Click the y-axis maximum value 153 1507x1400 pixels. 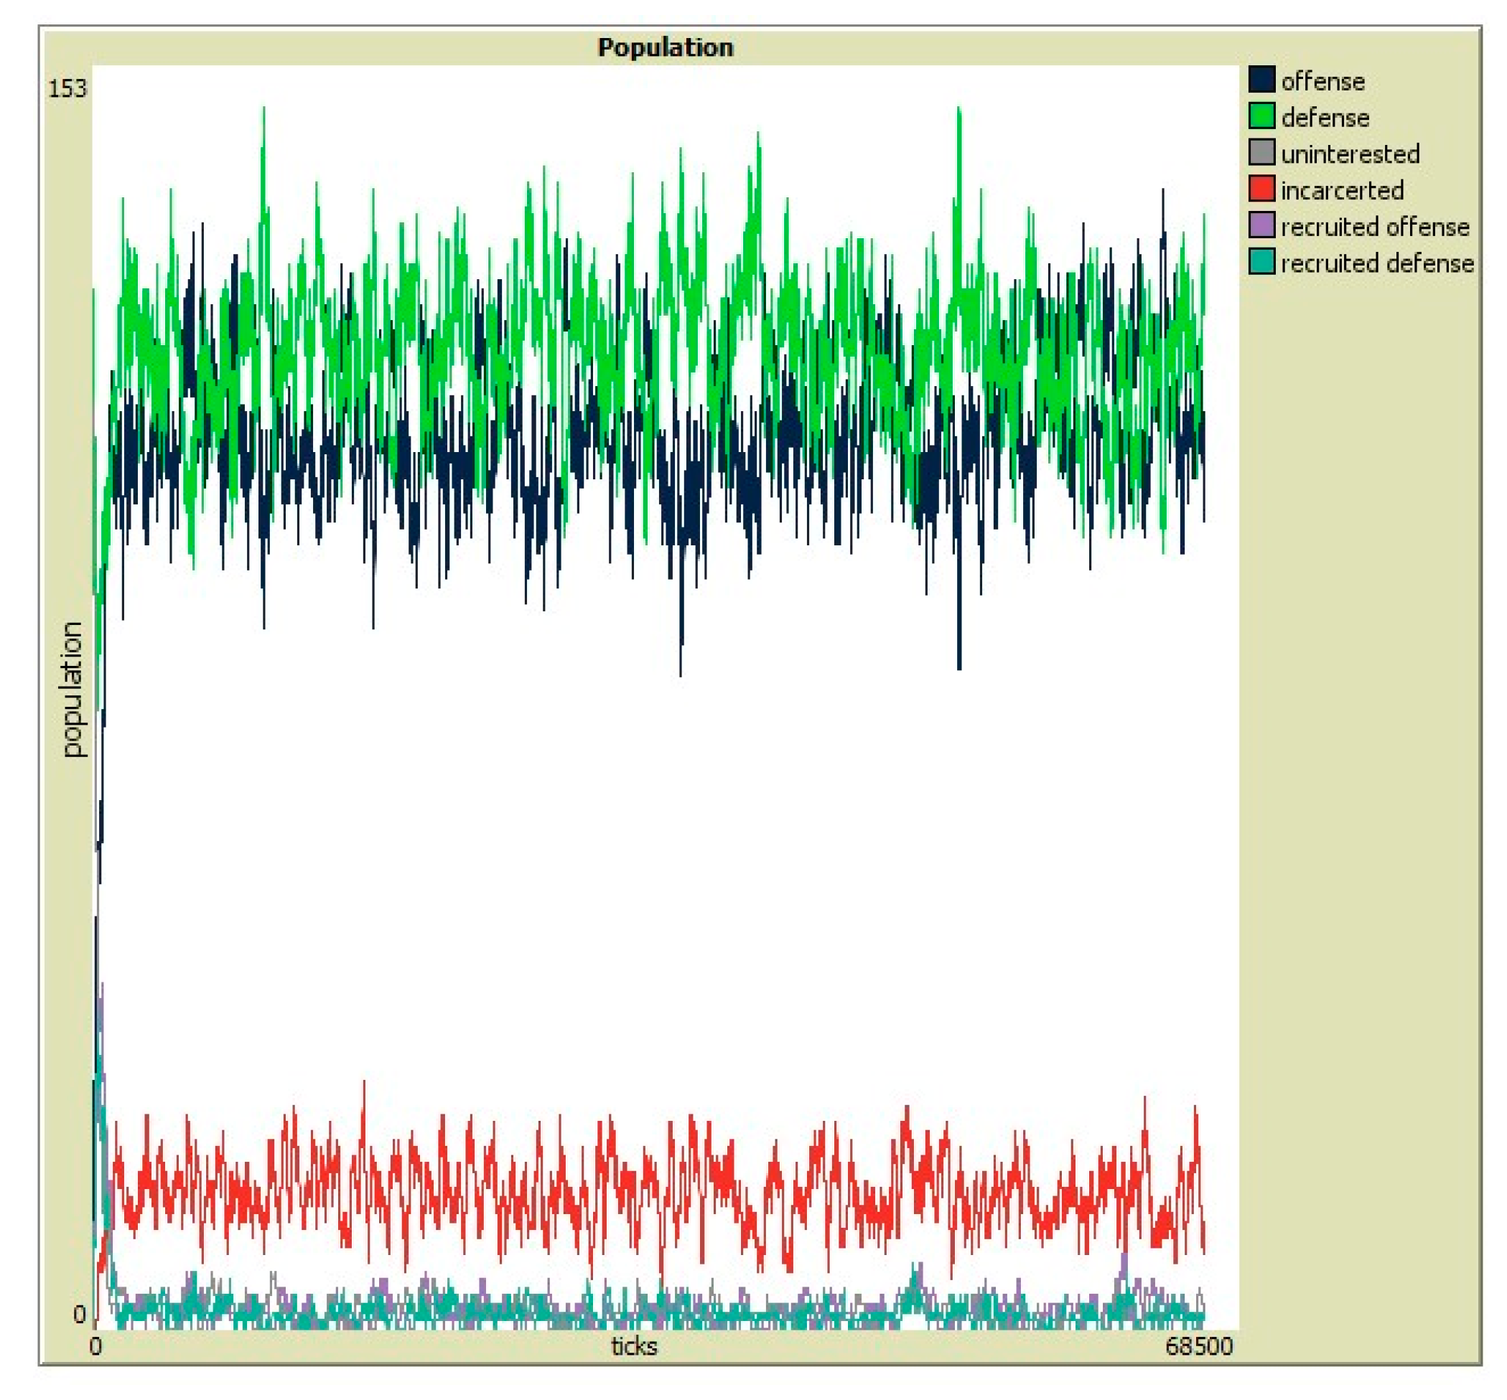pyautogui.click(x=67, y=90)
